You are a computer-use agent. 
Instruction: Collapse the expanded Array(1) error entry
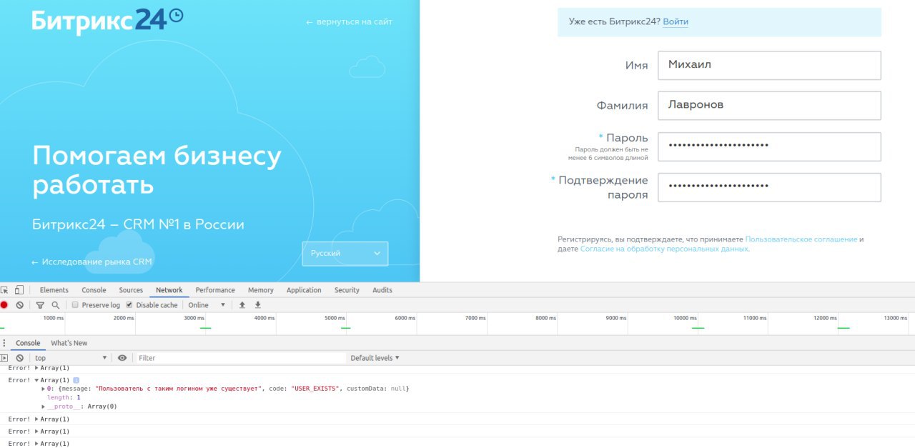(x=37, y=380)
